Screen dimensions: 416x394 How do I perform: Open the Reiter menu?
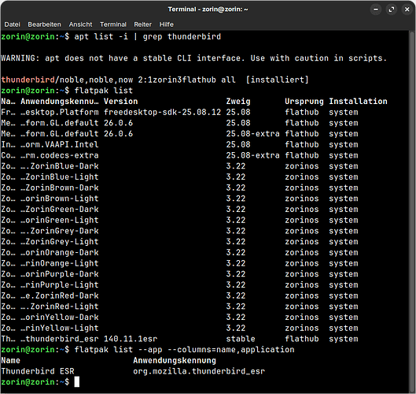tap(143, 24)
